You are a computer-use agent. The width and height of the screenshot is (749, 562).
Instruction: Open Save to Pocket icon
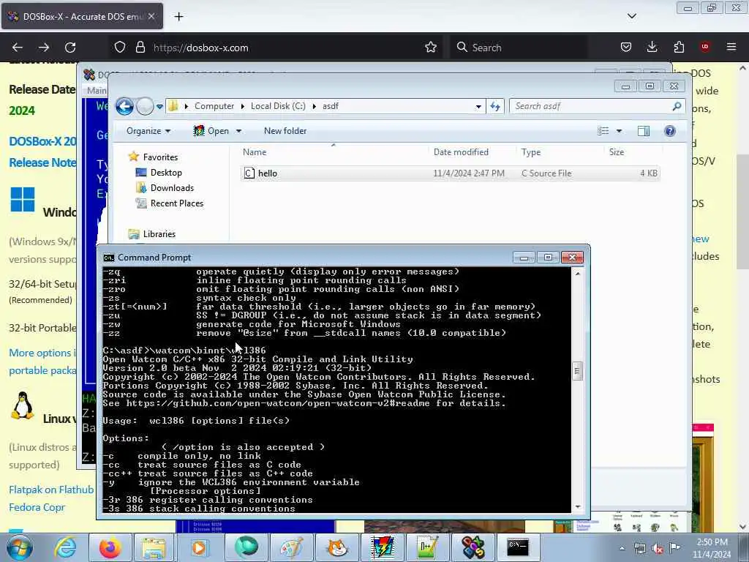pyautogui.click(x=626, y=47)
